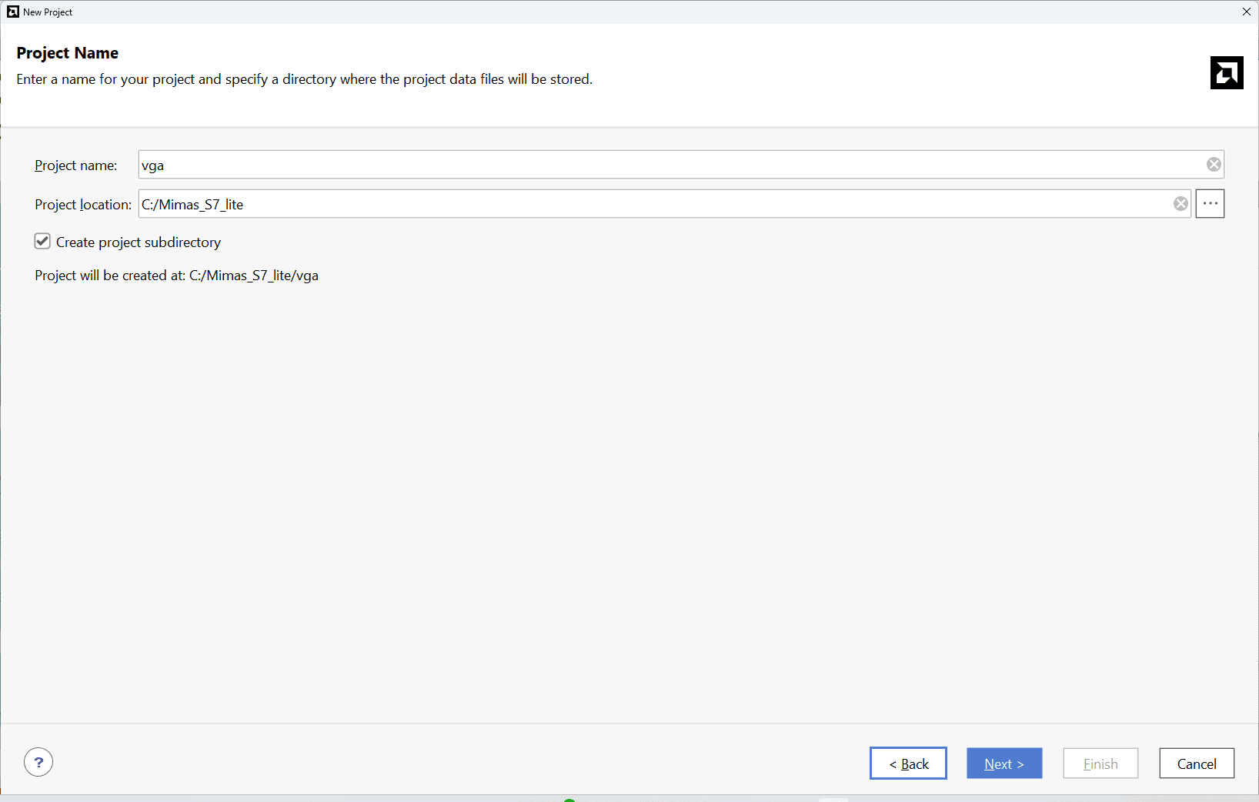
Task: Click the greyed-out Finish button
Action: point(1100,764)
